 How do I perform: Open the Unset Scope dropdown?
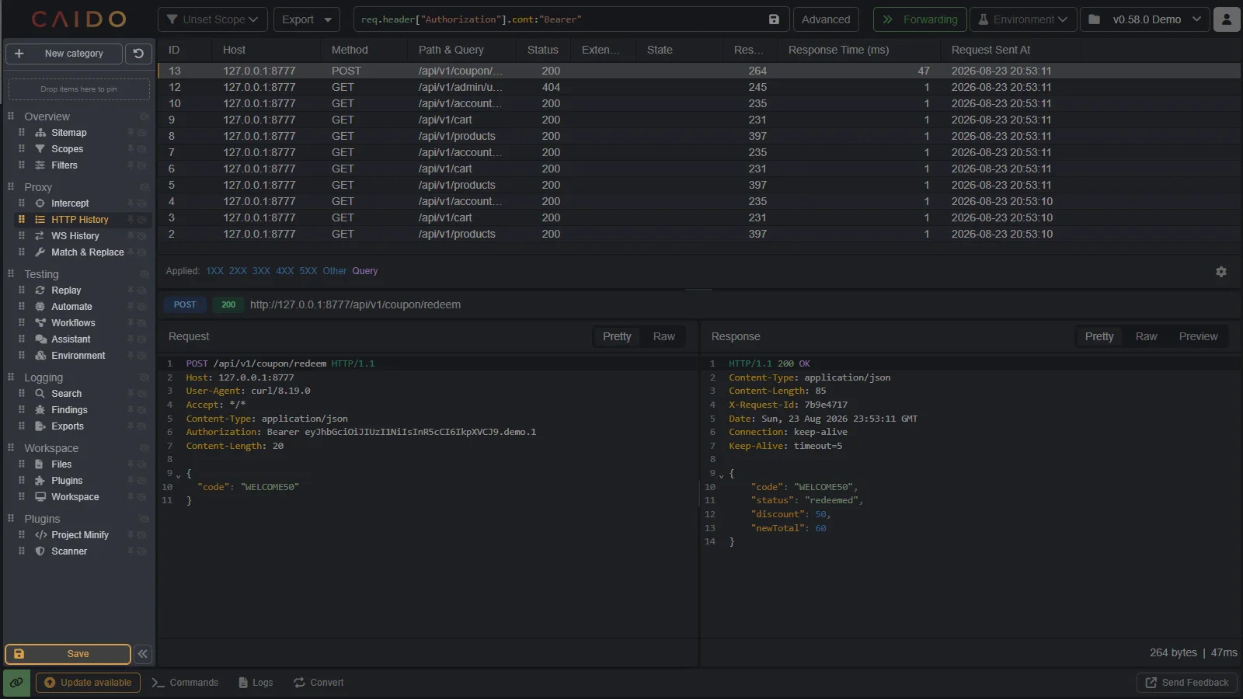click(x=213, y=19)
